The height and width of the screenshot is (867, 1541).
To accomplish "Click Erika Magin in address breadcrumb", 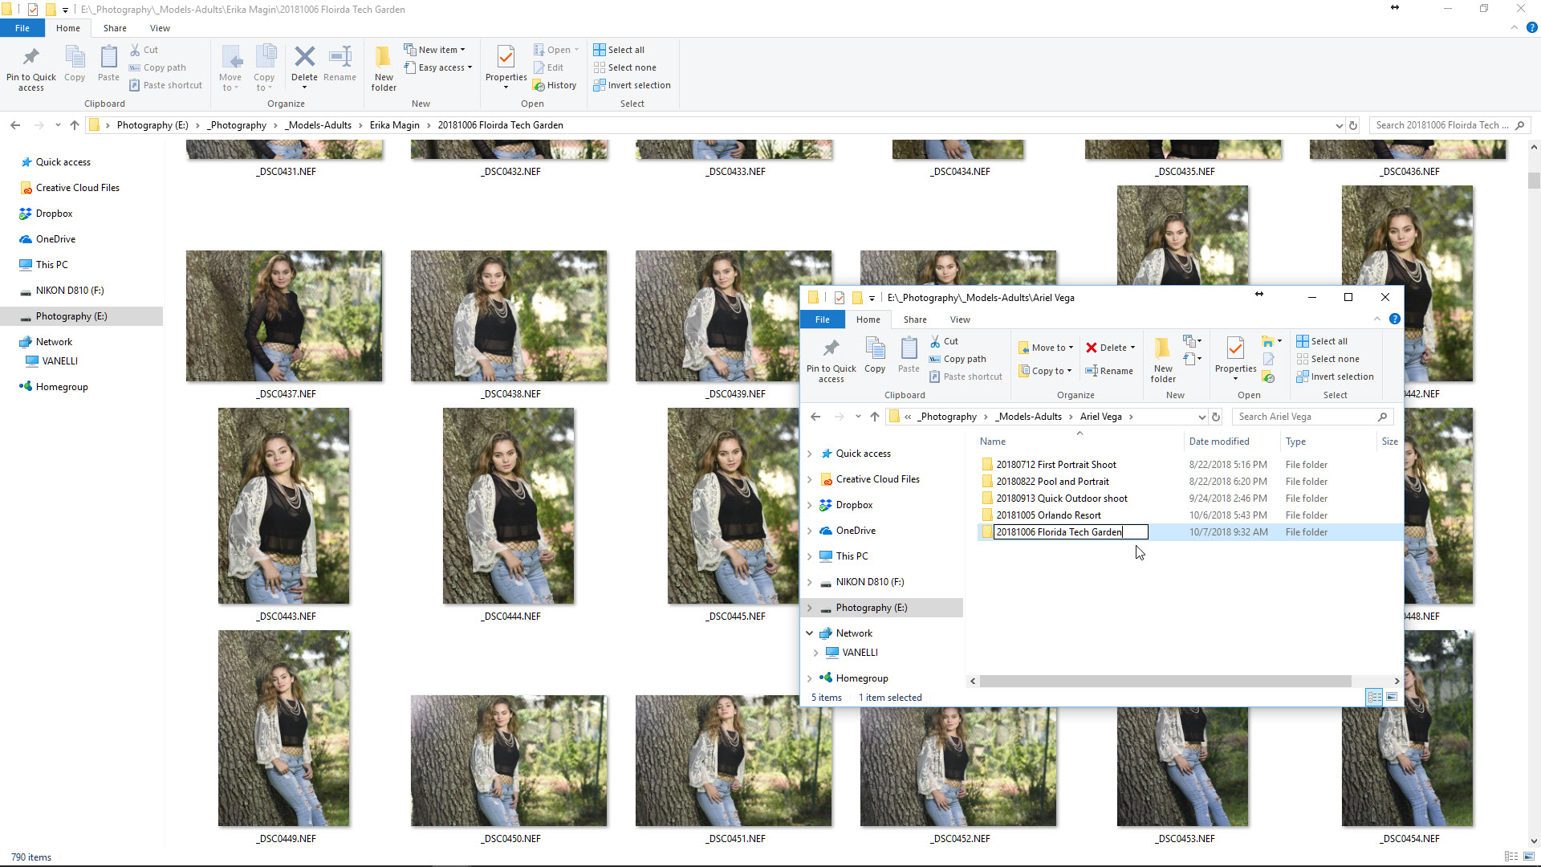I will pos(394,125).
